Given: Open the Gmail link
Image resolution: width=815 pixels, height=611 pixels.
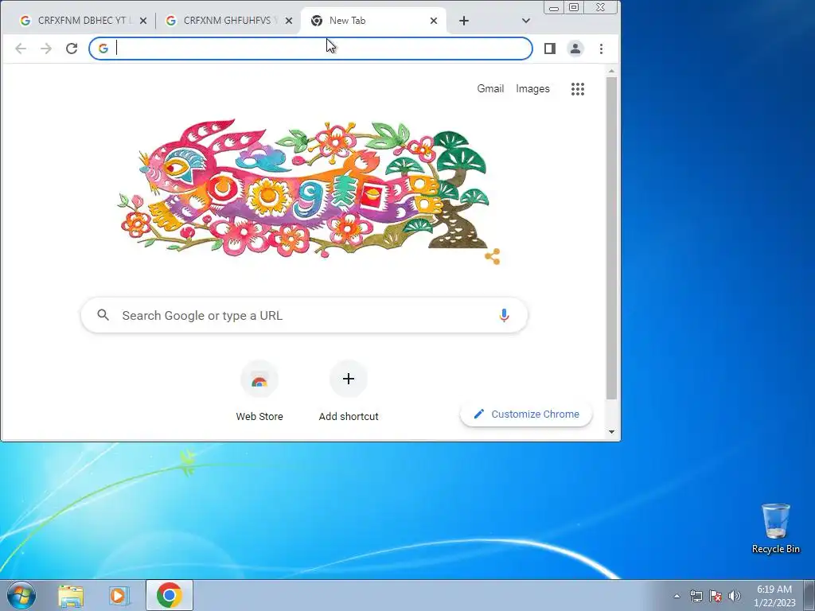Looking at the screenshot, I should point(490,89).
